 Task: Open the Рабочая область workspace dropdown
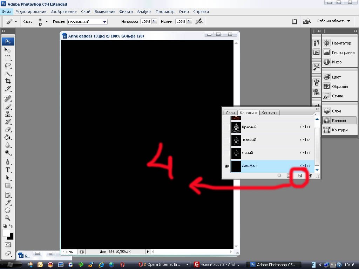pos(334,21)
